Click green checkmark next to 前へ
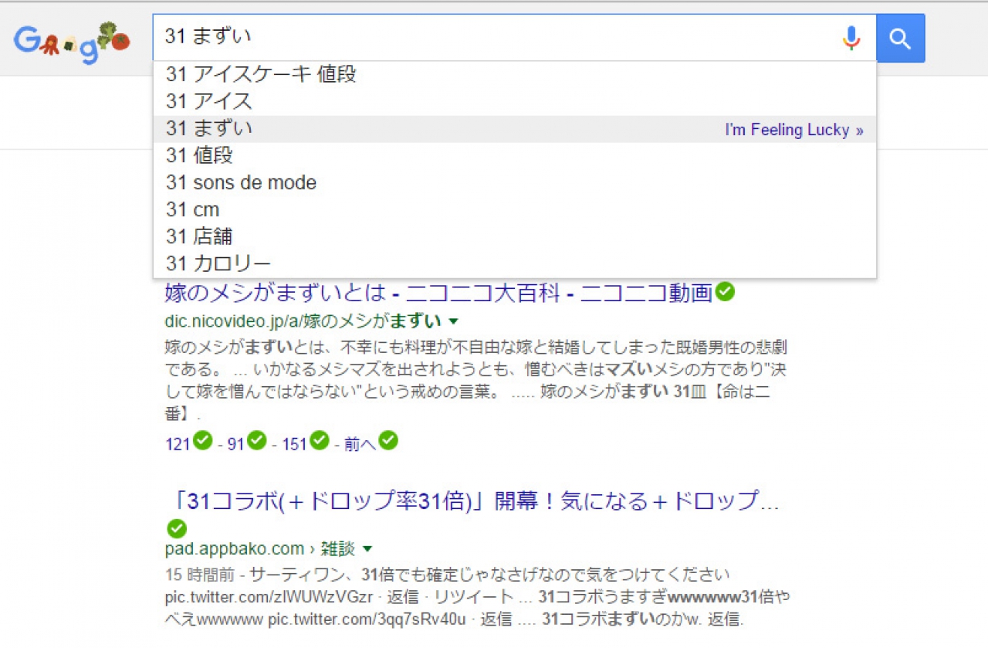This screenshot has width=988, height=648. pos(388,440)
